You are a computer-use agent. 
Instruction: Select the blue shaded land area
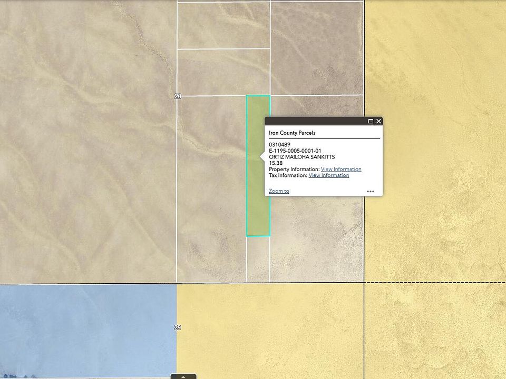pyautogui.click(x=88, y=331)
